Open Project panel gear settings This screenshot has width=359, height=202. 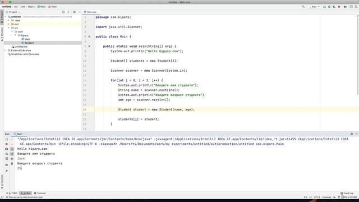coord(75,12)
